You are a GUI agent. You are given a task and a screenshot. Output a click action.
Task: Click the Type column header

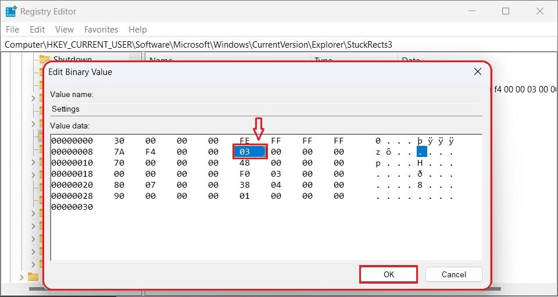coord(324,60)
